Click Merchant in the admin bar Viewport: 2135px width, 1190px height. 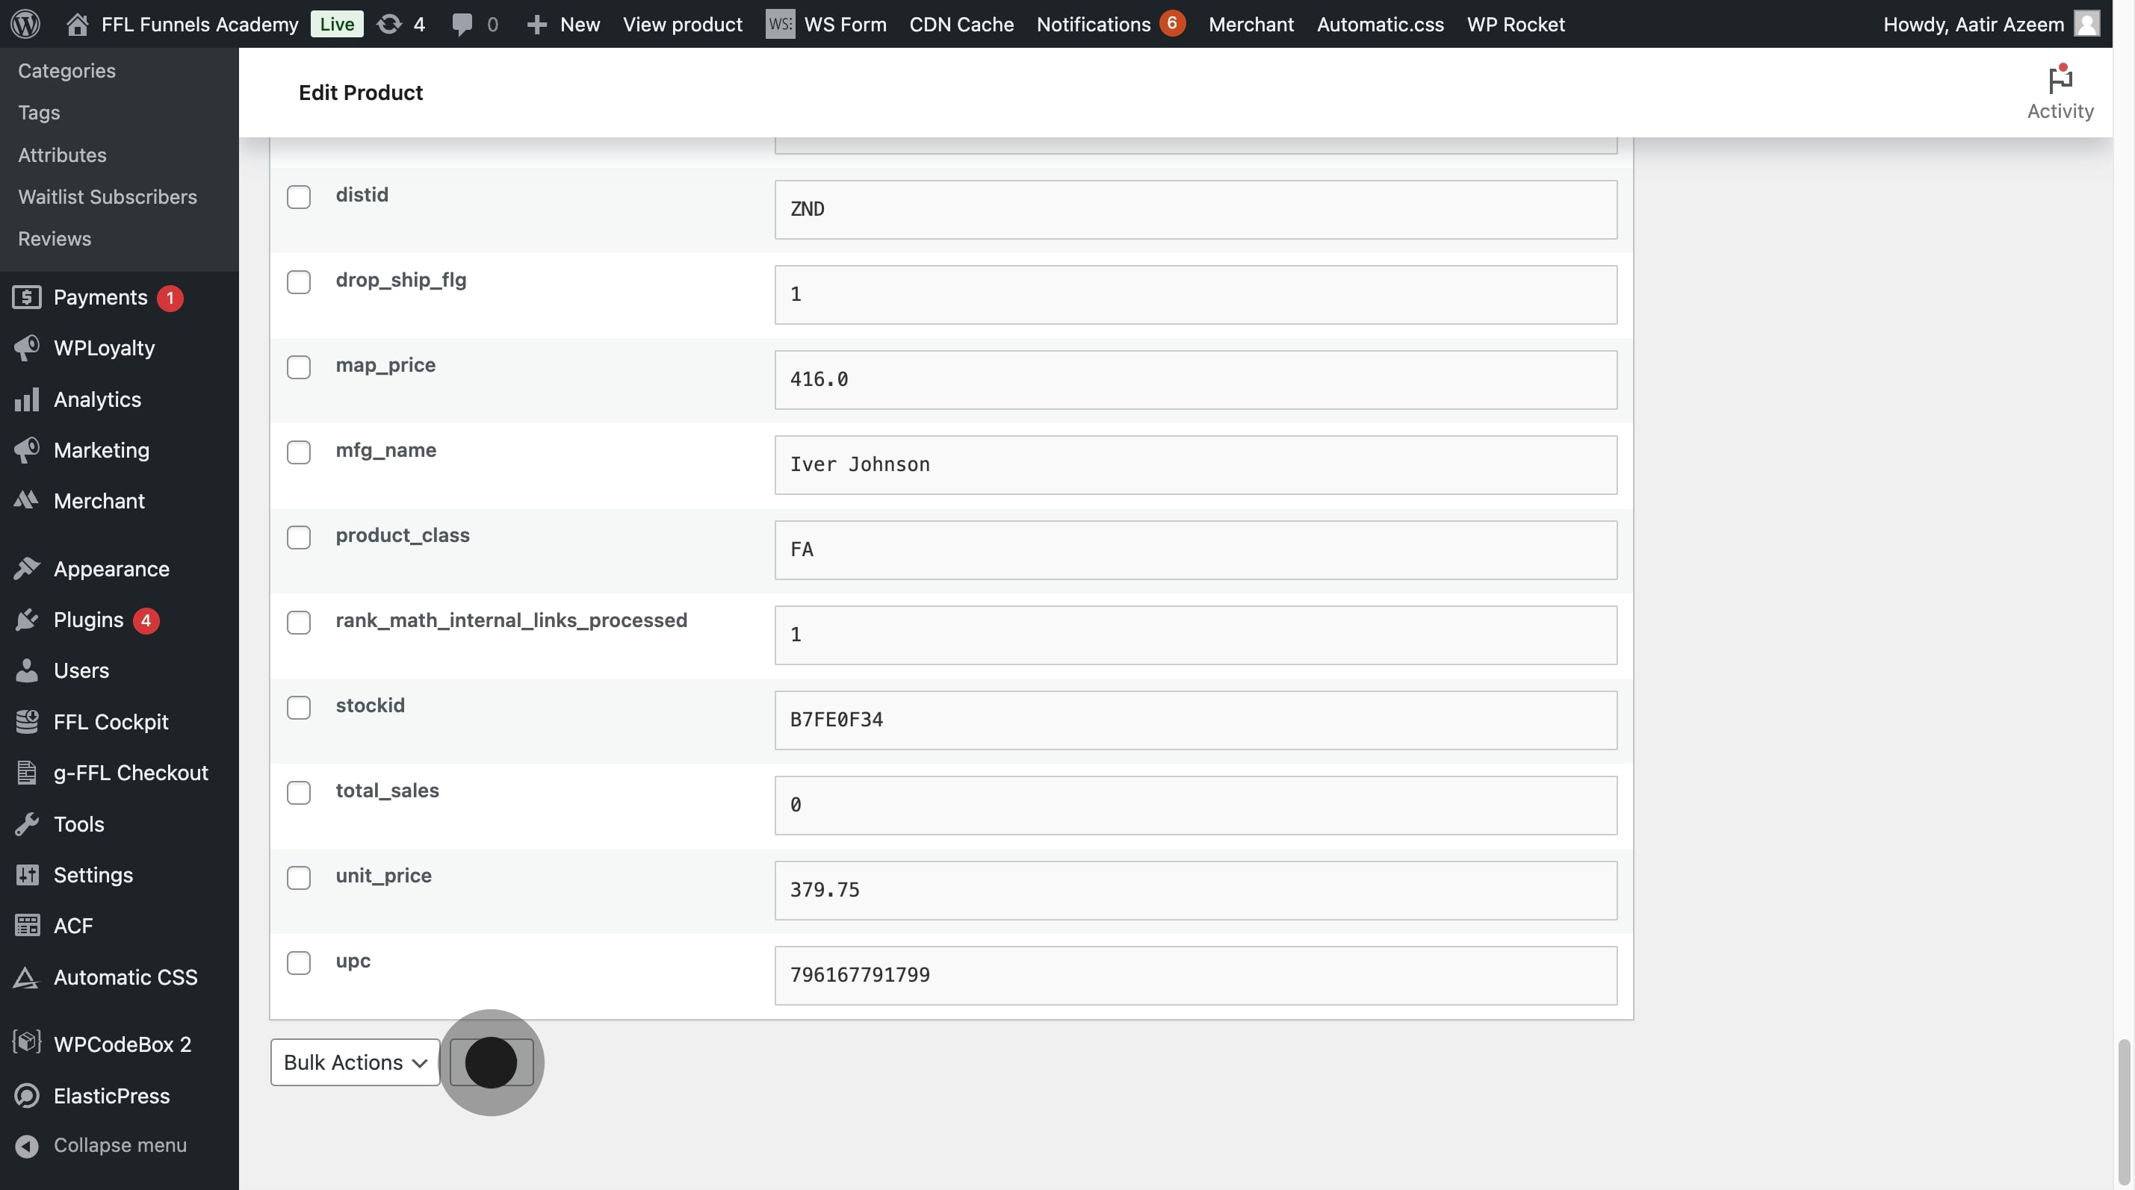coord(1251,24)
